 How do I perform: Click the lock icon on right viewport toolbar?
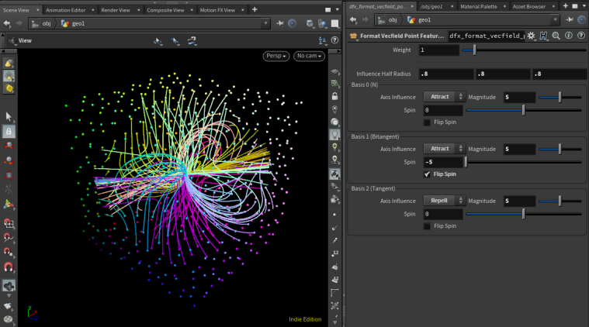click(x=334, y=96)
